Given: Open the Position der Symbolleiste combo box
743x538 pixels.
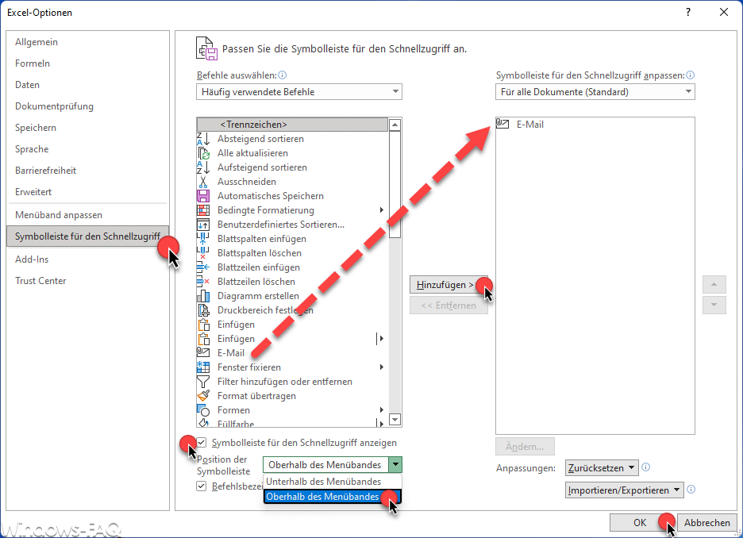Looking at the screenshot, I should click(x=333, y=464).
